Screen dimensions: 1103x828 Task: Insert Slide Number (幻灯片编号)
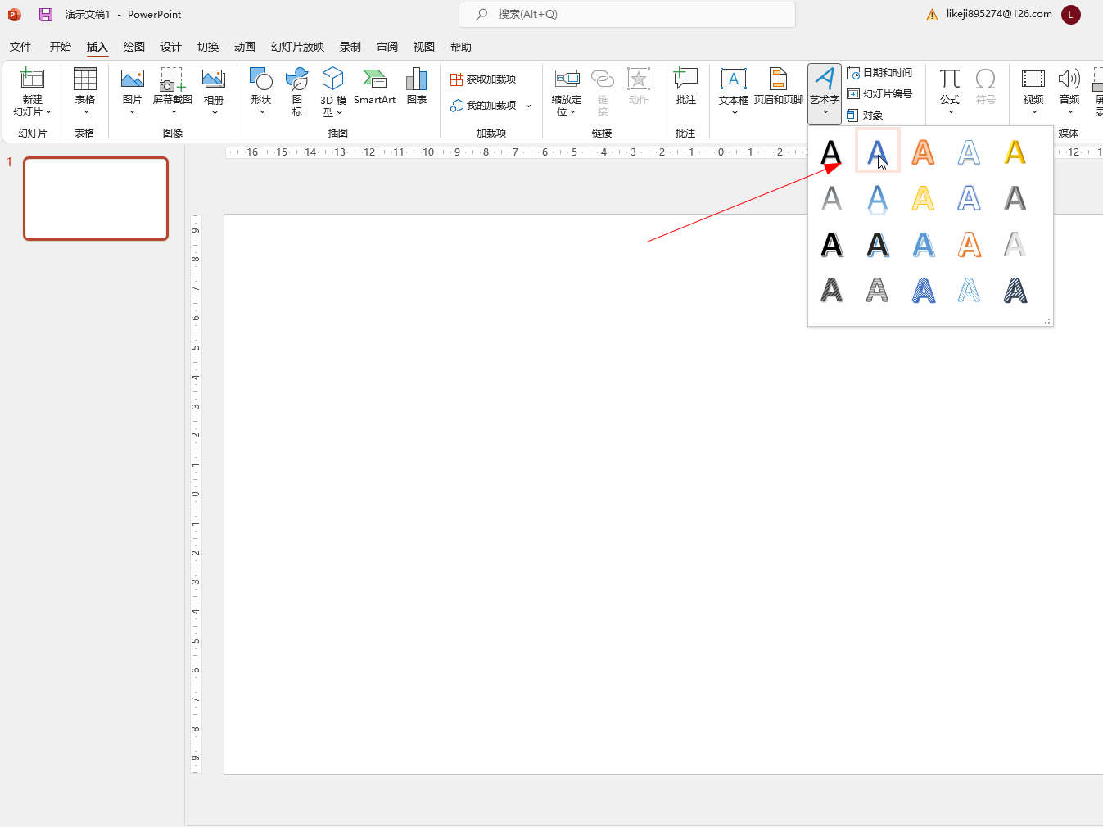[879, 94]
